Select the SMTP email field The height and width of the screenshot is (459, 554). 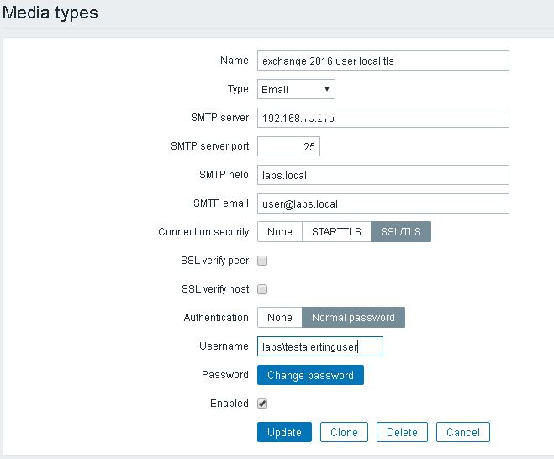383,203
